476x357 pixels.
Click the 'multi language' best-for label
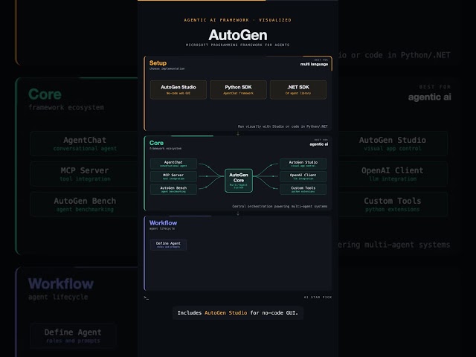314,64
